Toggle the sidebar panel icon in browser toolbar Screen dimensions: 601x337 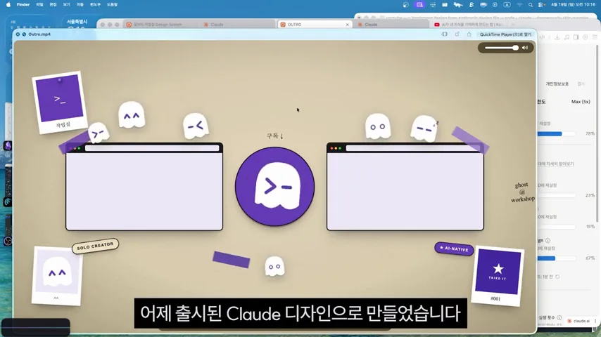point(576,37)
